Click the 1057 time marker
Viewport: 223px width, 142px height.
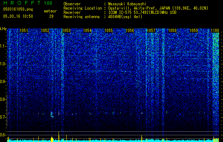pyautogui.click(x=151, y=31)
